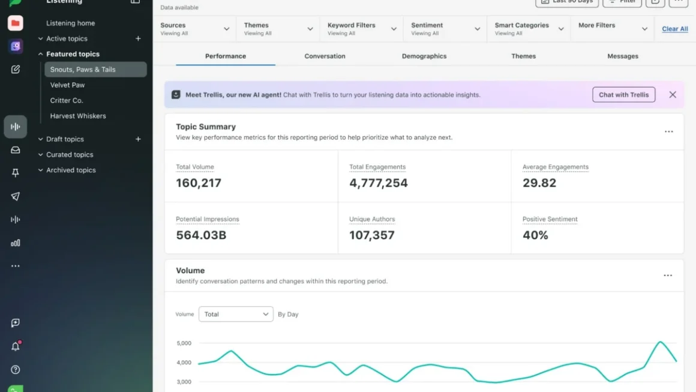
Task: Open the Notifications bell icon
Action: point(16,346)
